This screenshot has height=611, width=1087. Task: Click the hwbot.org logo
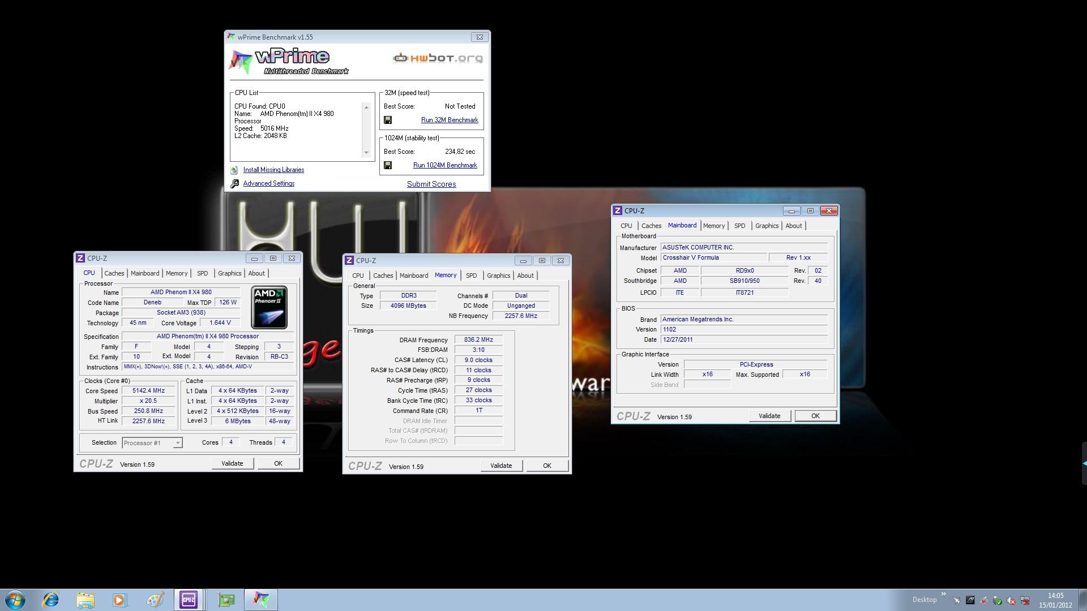[438, 58]
